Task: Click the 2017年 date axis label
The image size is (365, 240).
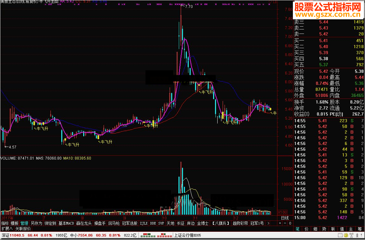Action: tap(7, 218)
